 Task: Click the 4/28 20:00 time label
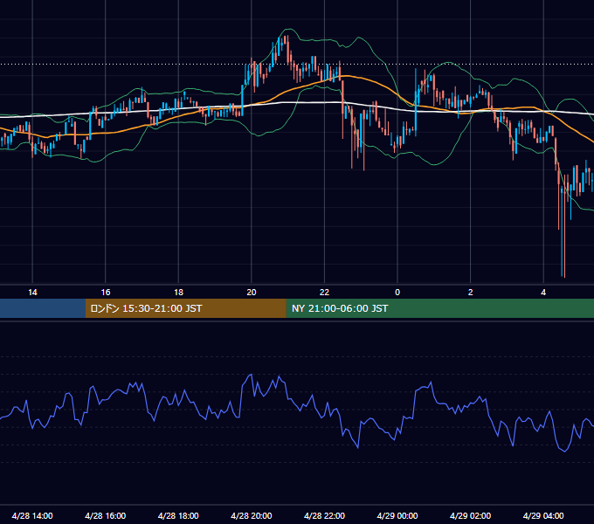252,515
